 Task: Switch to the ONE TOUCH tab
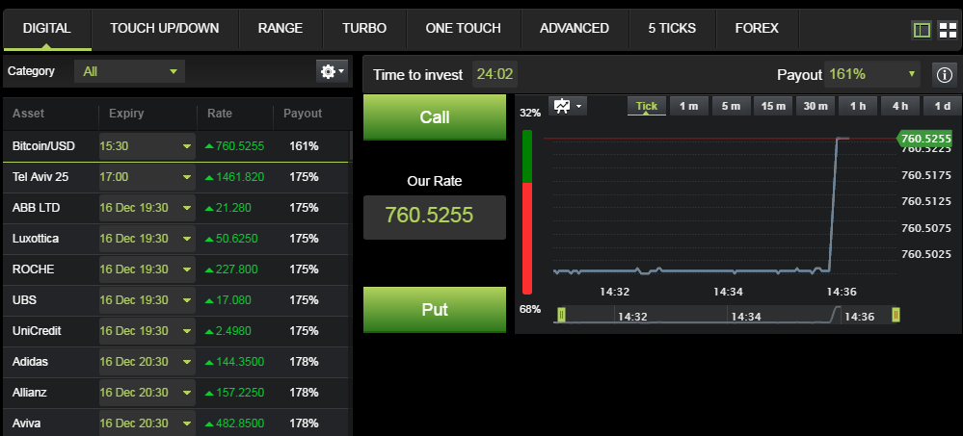463,28
